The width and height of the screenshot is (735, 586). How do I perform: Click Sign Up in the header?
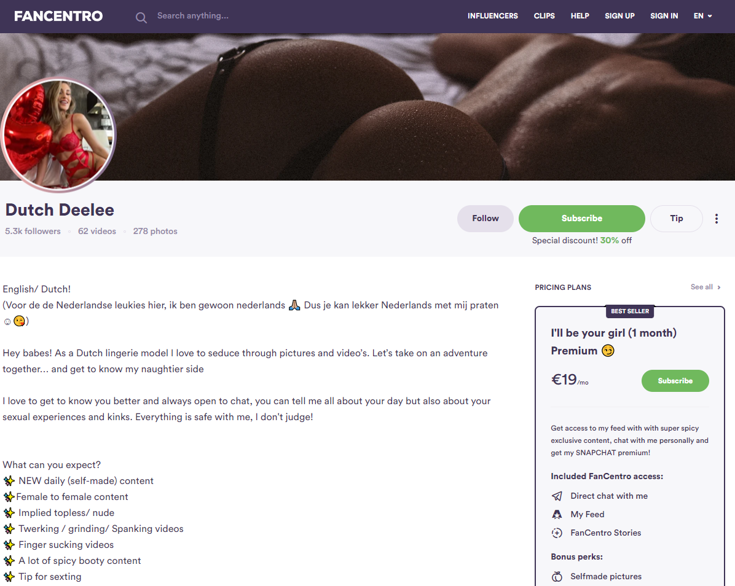619,16
